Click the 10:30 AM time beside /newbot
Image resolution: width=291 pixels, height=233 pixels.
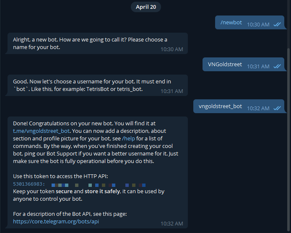pyautogui.click(x=258, y=24)
